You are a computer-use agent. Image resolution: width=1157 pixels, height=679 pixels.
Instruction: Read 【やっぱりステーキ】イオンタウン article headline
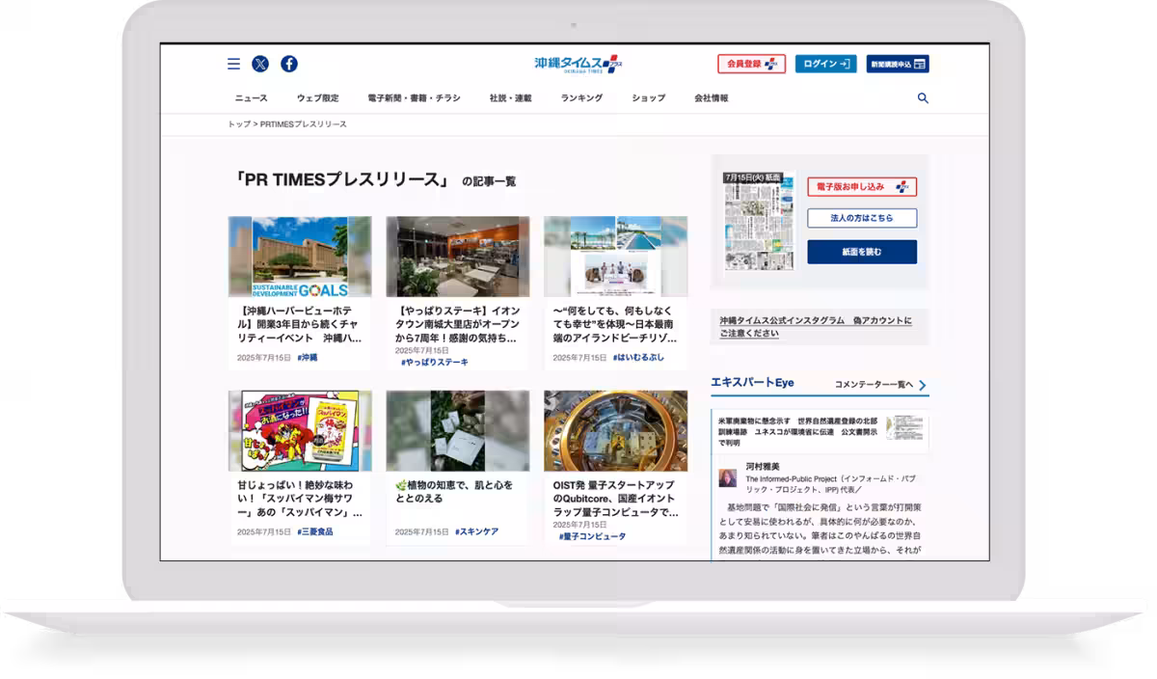(458, 325)
